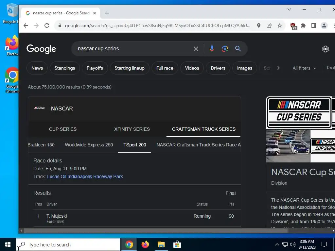Switch to the XFINITY SERIES tab
Image resolution: width=335 pixels, height=251 pixels.
pos(132,129)
